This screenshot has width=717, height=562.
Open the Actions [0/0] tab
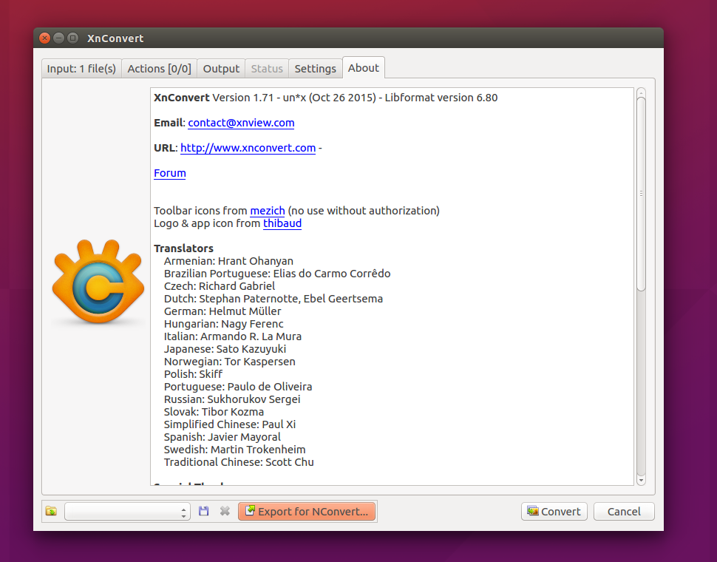pyautogui.click(x=159, y=69)
